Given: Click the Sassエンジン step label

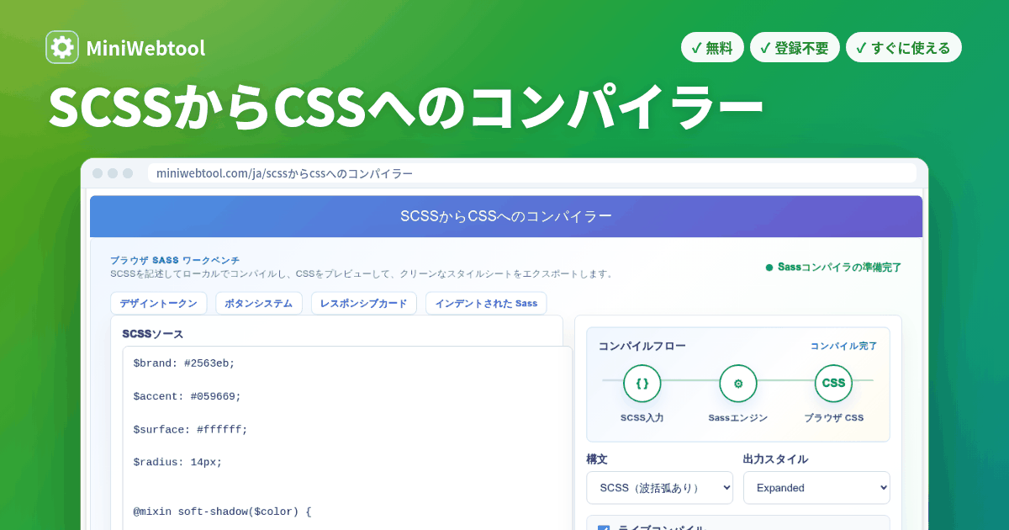Looking at the screenshot, I should (x=738, y=418).
